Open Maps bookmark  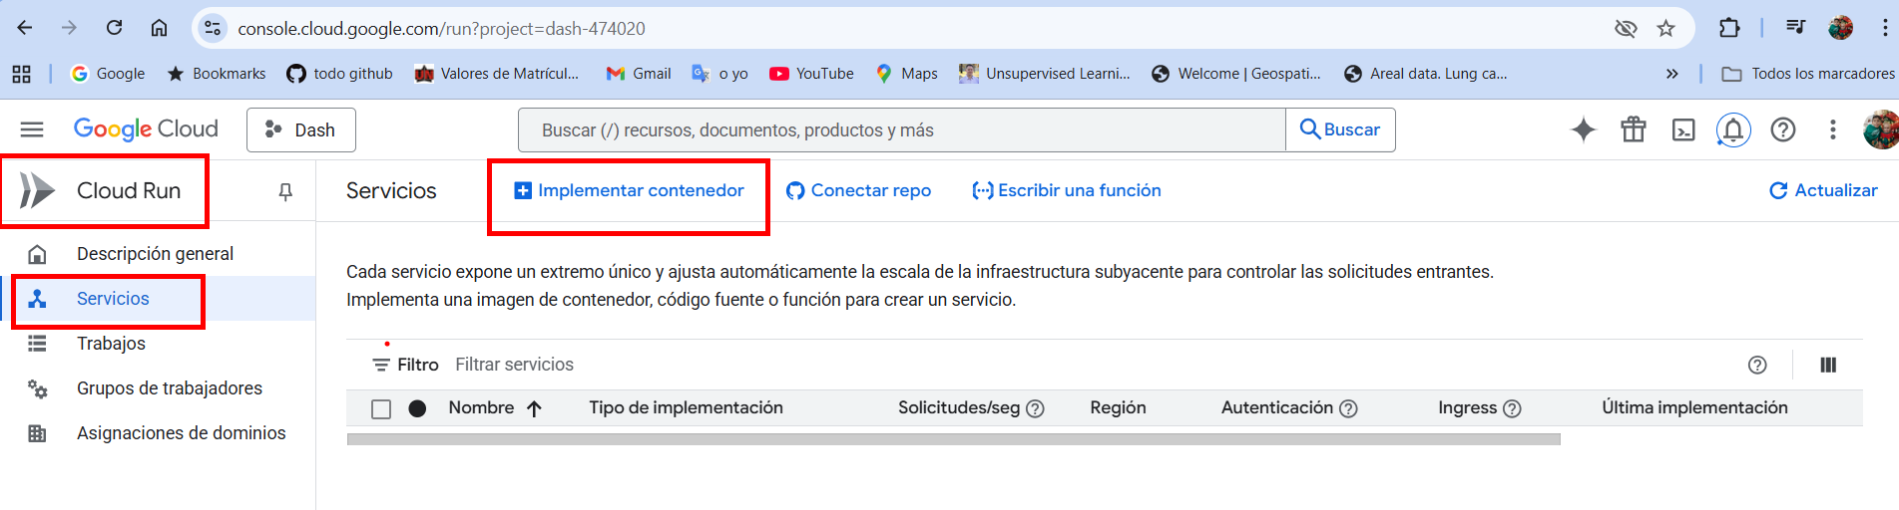pos(906,74)
